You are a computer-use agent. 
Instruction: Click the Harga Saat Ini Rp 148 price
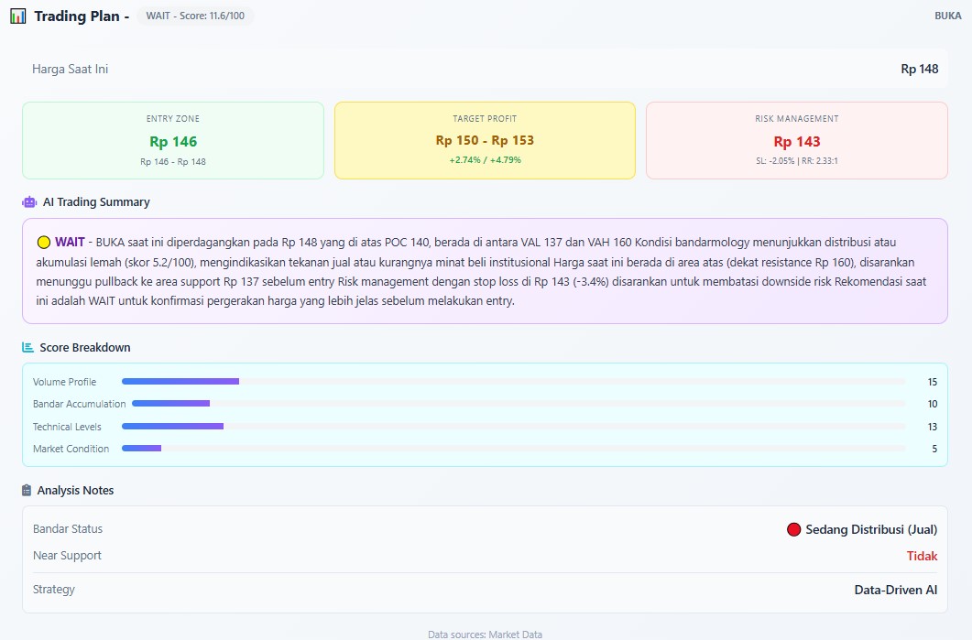click(x=919, y=69)
